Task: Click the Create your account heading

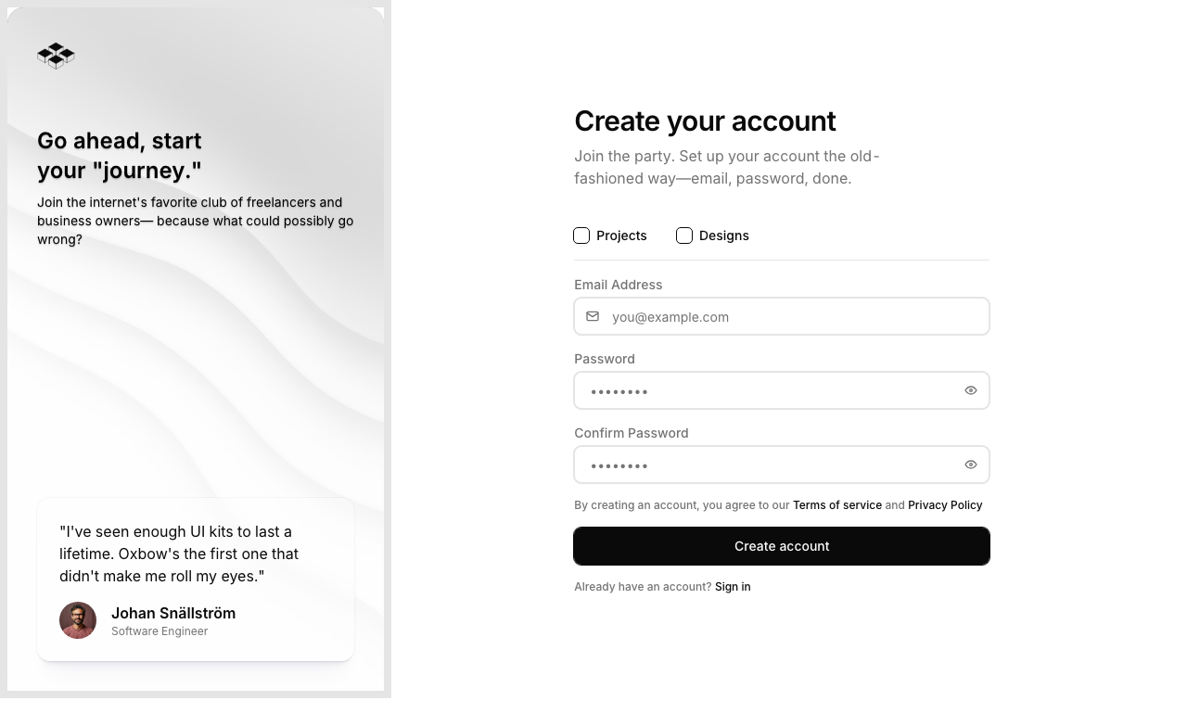Action: point(705,121)
